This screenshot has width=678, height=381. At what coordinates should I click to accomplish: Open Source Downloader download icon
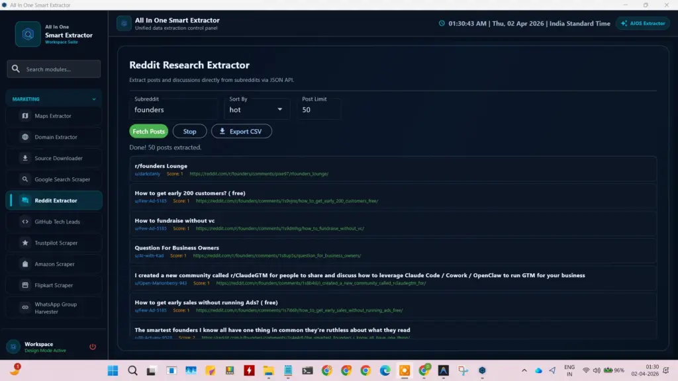(x=25, y=158)
